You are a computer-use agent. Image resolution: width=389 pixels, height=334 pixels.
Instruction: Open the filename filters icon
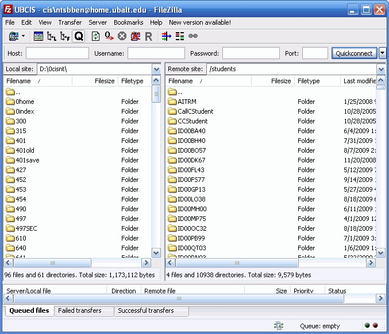coord(167,36)
